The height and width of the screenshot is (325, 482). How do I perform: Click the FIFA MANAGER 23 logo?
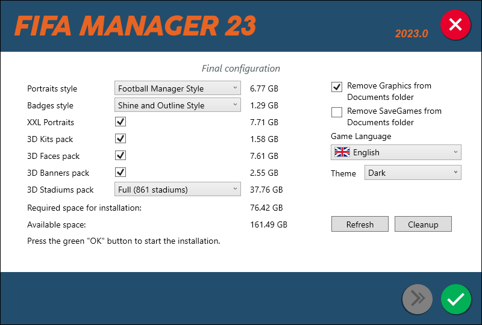(136, 26)
